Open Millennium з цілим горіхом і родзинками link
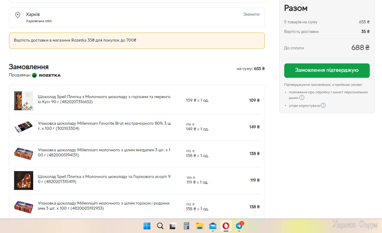This screenshot has height=233, width=382. pos(104,206)
